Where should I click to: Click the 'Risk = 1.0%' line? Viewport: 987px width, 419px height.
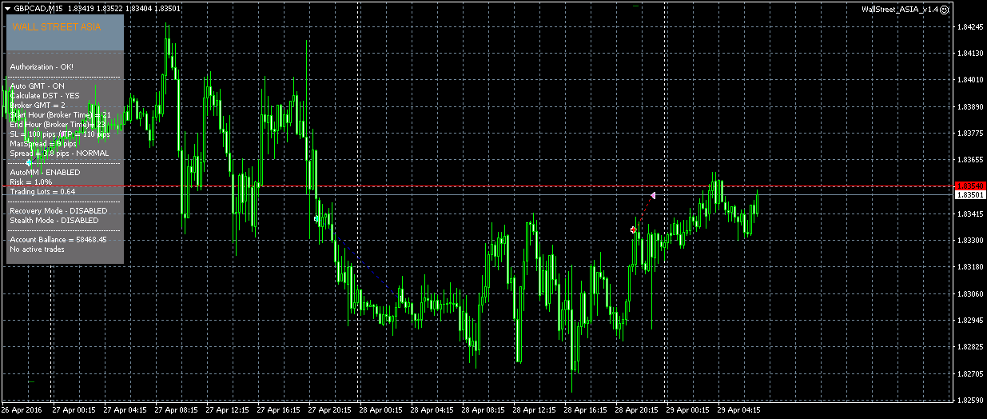pos(31,182)
